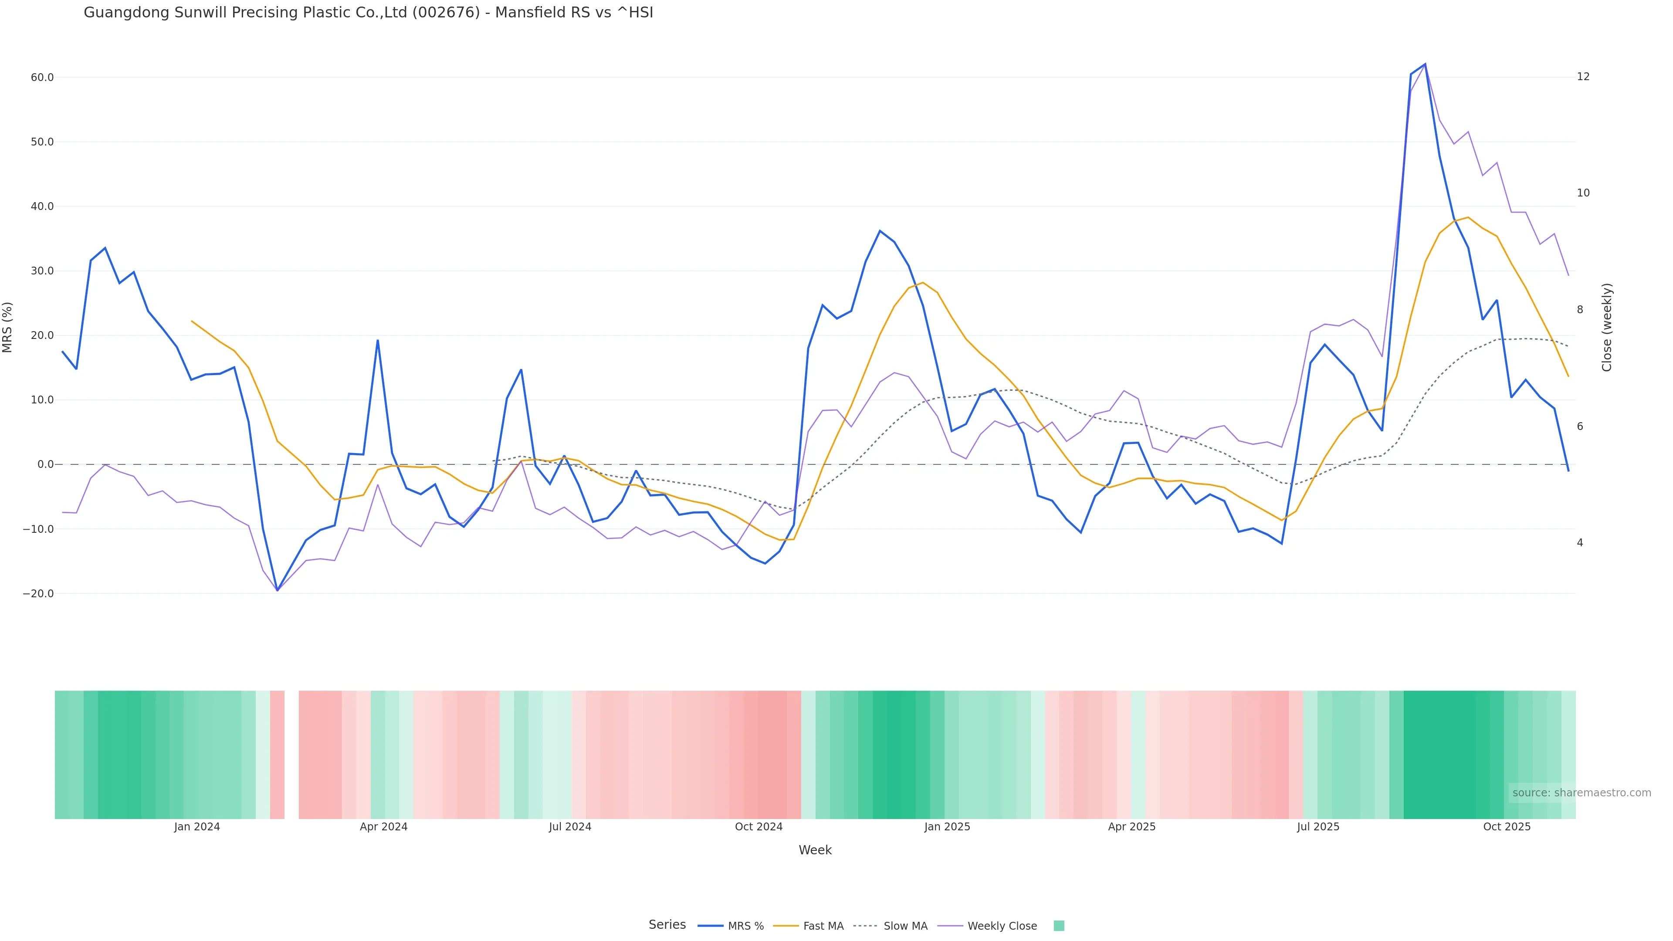Image resolution: width=1673 pixels, height=941 pixels.
Task: Click the 60.0 MRS axis label
Action: click(x=42, y=77)
